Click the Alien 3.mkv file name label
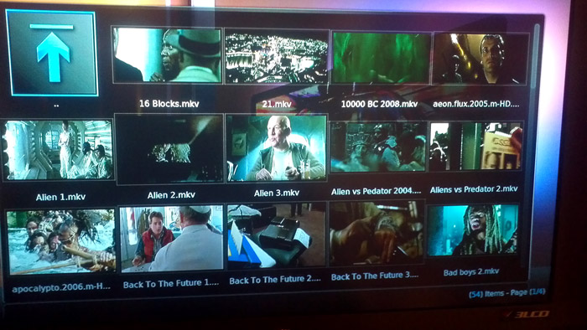Viewport: 587px width, 330px height. 277,193
